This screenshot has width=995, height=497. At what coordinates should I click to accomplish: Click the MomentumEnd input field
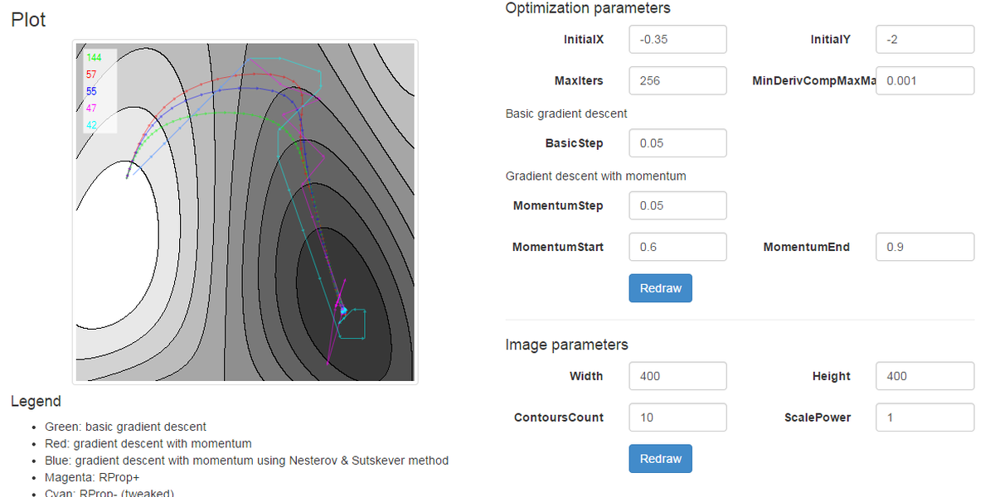point(925,246)
